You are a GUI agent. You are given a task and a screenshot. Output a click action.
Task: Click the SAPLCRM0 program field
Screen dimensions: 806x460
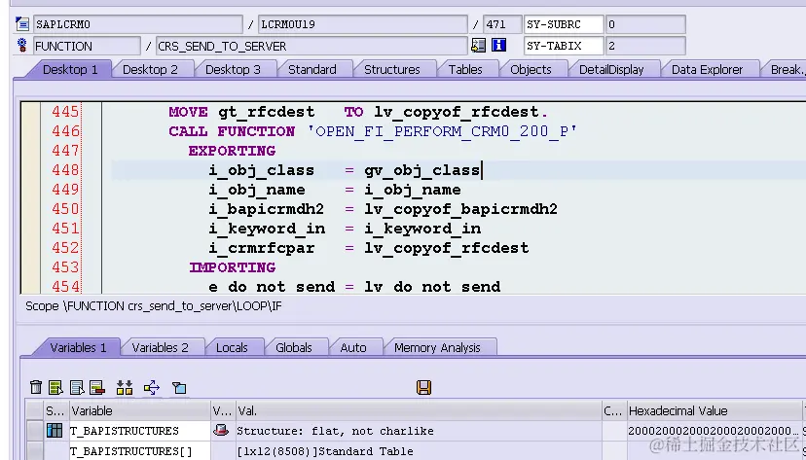click(138, 24)
